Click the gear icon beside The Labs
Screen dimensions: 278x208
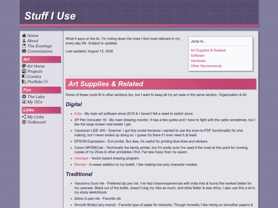pyautogui.click(x=24, y=97)
